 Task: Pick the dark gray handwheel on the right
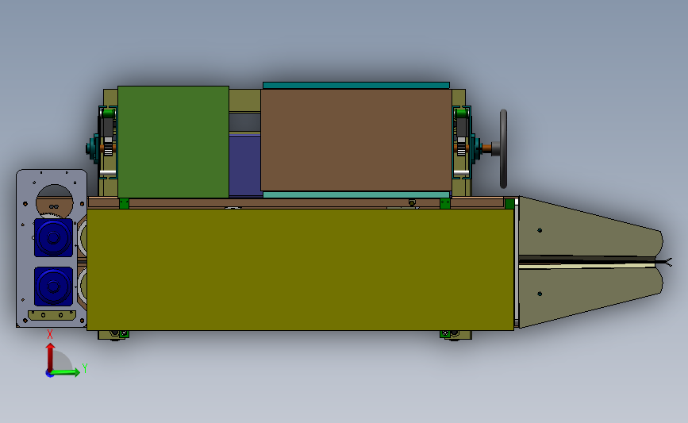pos(503,148)
